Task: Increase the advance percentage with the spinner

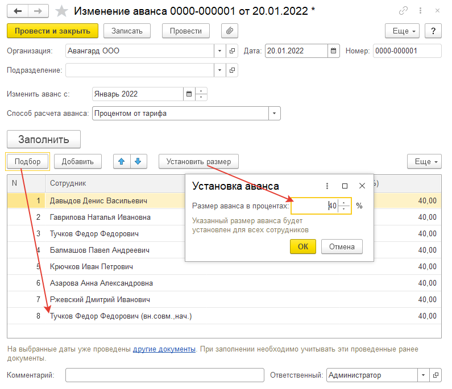Action: point(343,203)
